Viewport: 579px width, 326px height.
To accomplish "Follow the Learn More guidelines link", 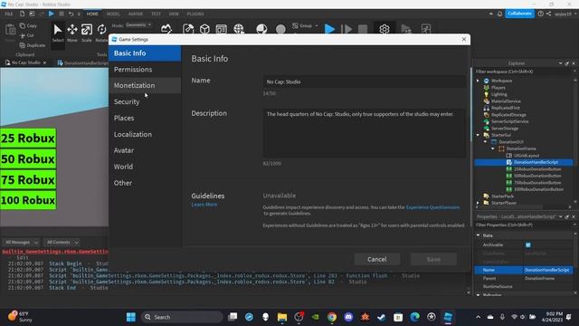I will pos(204,205).
